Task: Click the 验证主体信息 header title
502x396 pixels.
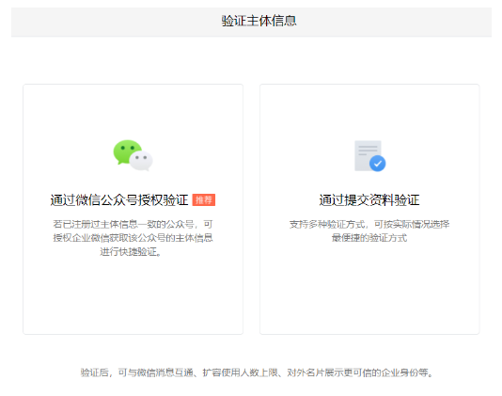Action: pos(259,21)
